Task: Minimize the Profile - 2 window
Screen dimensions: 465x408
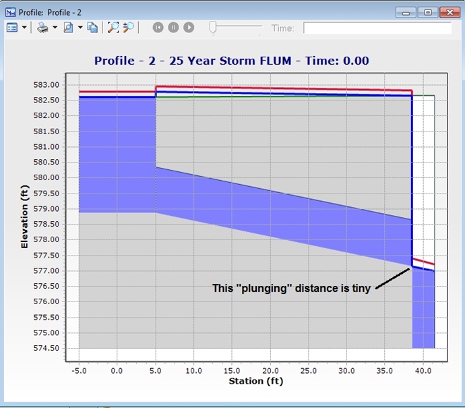Action: pos(406,12)
